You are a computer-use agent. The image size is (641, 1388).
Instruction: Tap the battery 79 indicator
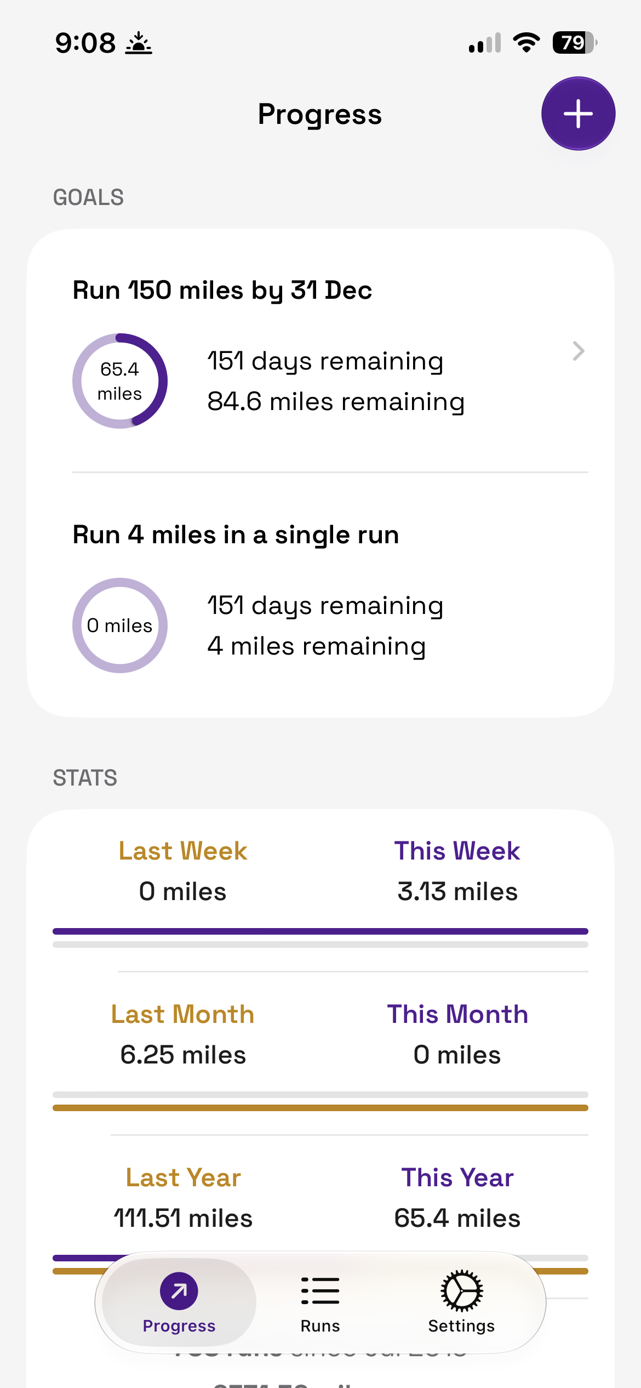574,43
